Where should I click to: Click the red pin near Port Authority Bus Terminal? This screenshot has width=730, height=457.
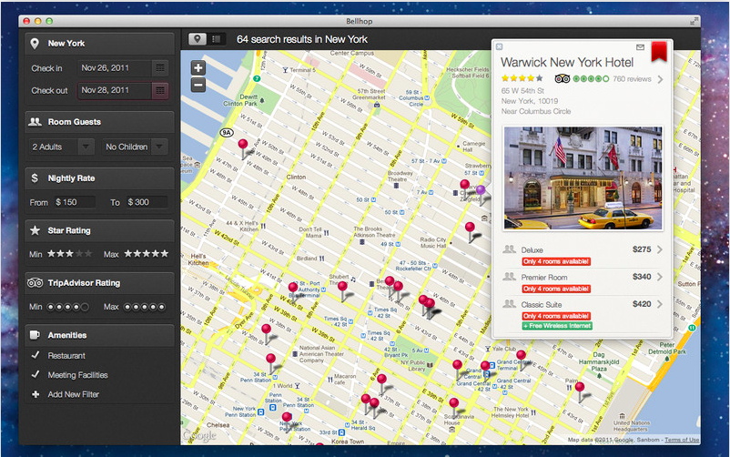(x=293, y=288)
